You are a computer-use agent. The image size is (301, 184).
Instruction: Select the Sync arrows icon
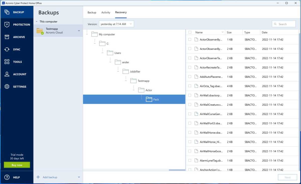point(7,49)
